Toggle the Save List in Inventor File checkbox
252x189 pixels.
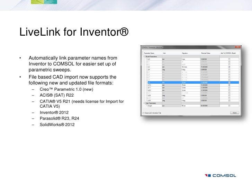(x=144, y=113)
